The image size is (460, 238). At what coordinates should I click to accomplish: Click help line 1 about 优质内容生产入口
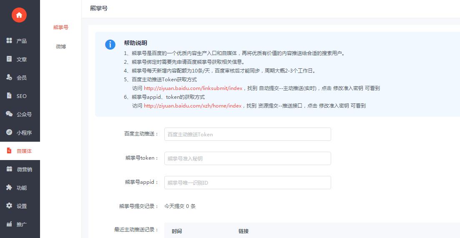(x=234, y=53)
